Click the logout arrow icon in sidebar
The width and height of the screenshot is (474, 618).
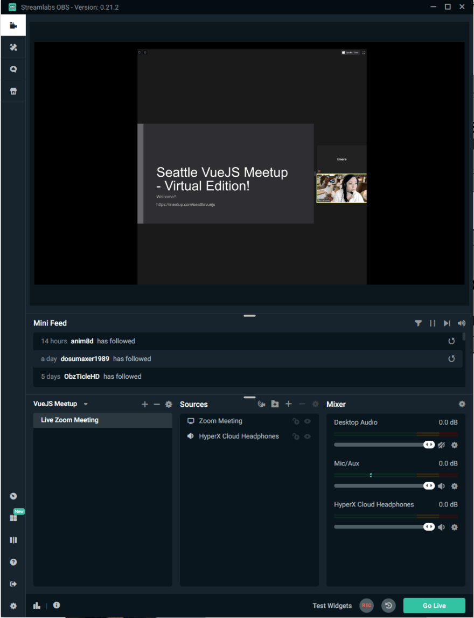point(13,584)
